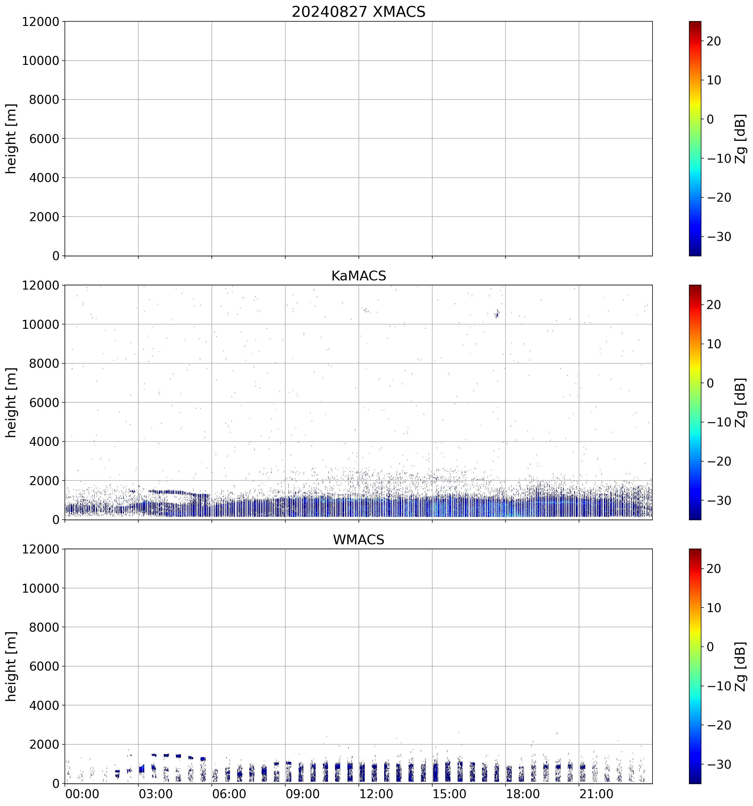753x806 pixels.
Task: Click the 2000 tick on WMACS axis
Action: pos(44,744)
